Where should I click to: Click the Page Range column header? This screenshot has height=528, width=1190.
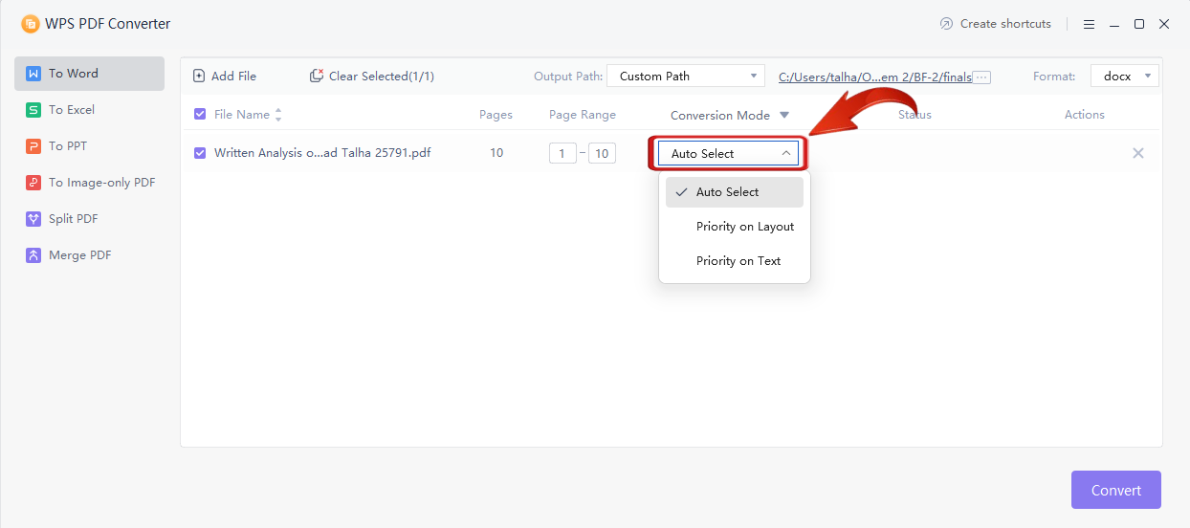tap(583, 115)
